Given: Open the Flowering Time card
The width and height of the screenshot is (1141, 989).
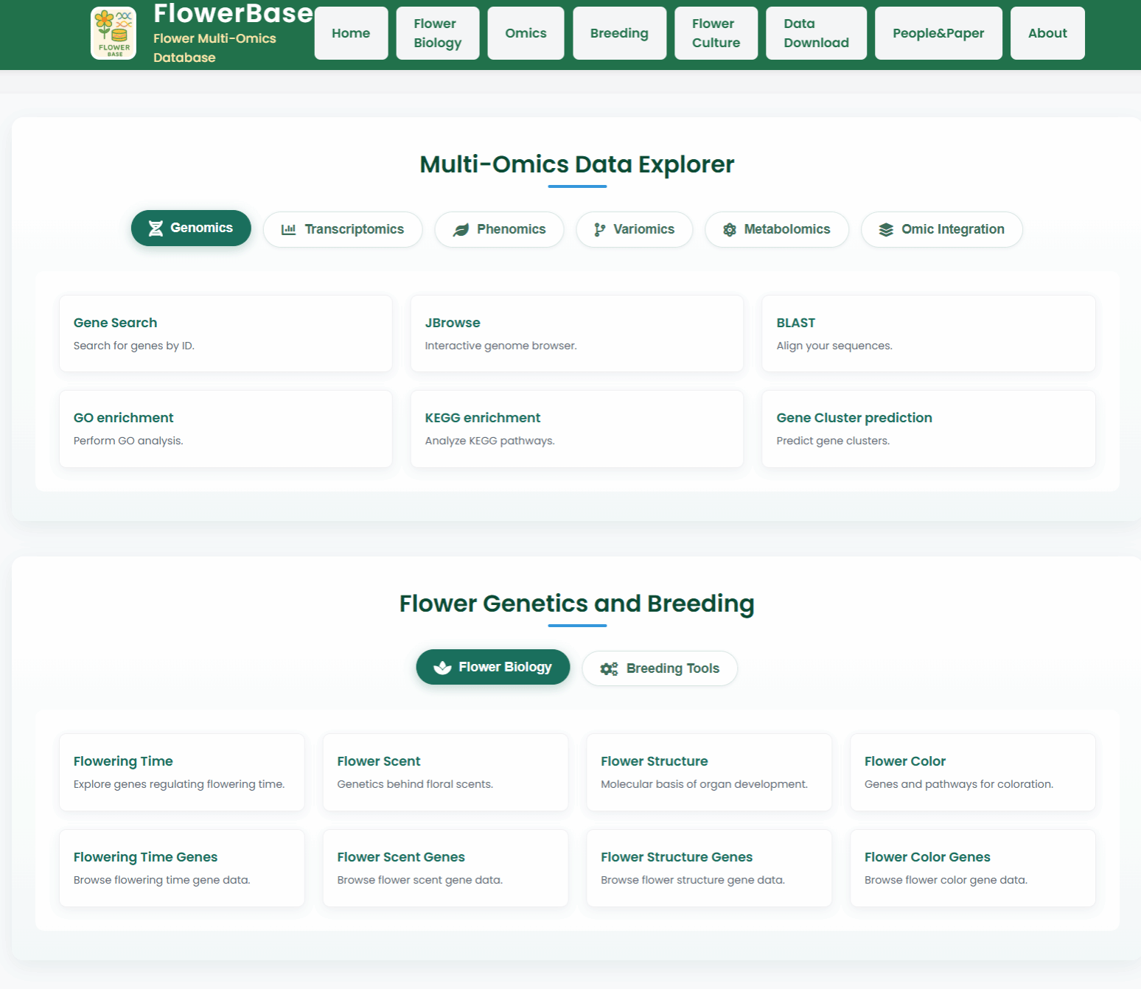Looking at the screenshot, I should [x=181, y=772].
